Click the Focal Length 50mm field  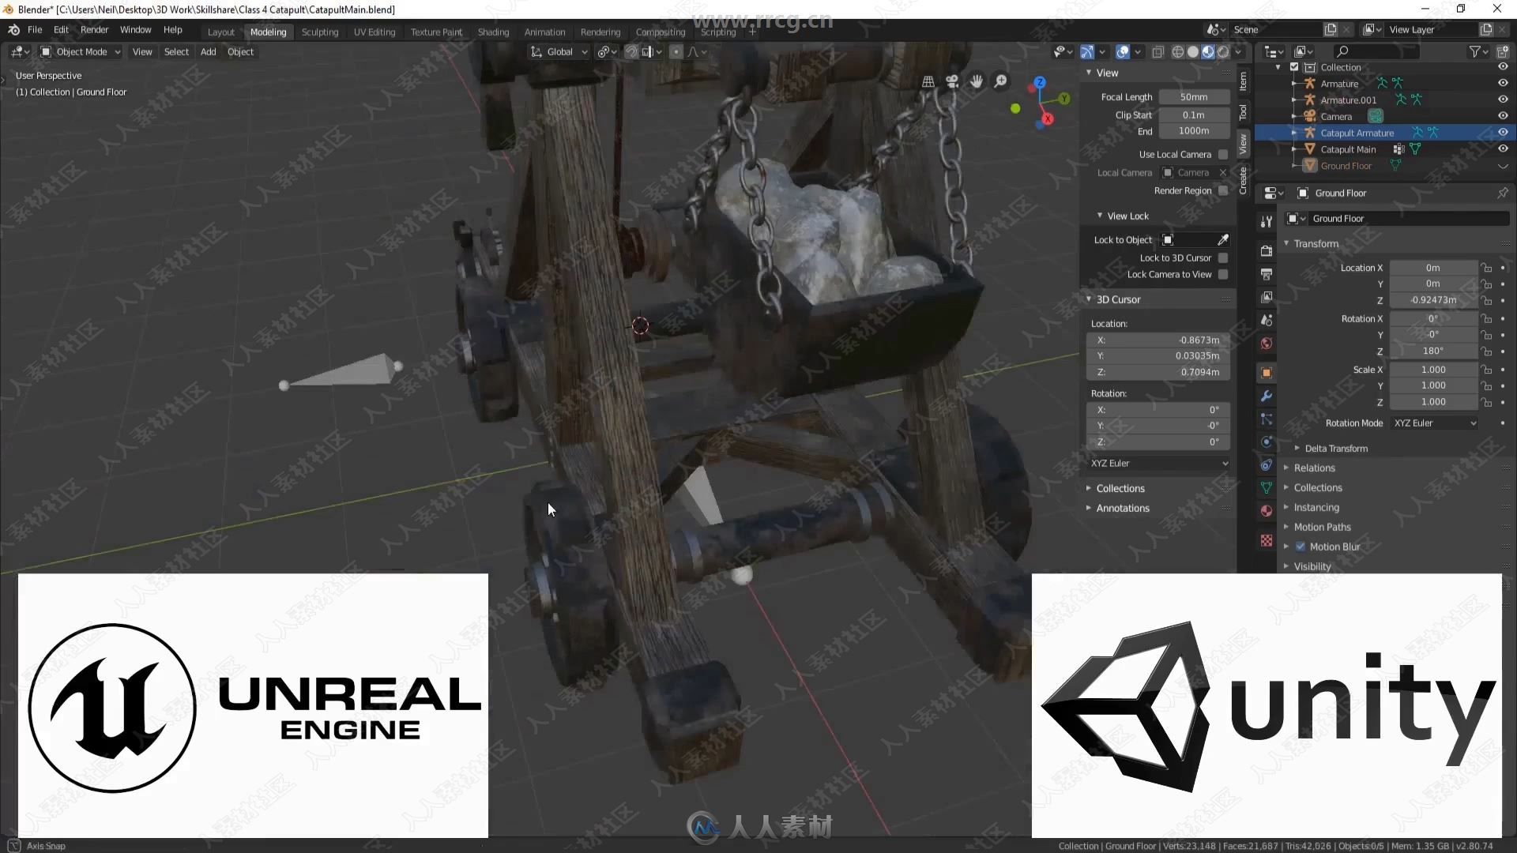coord(1194,96)
